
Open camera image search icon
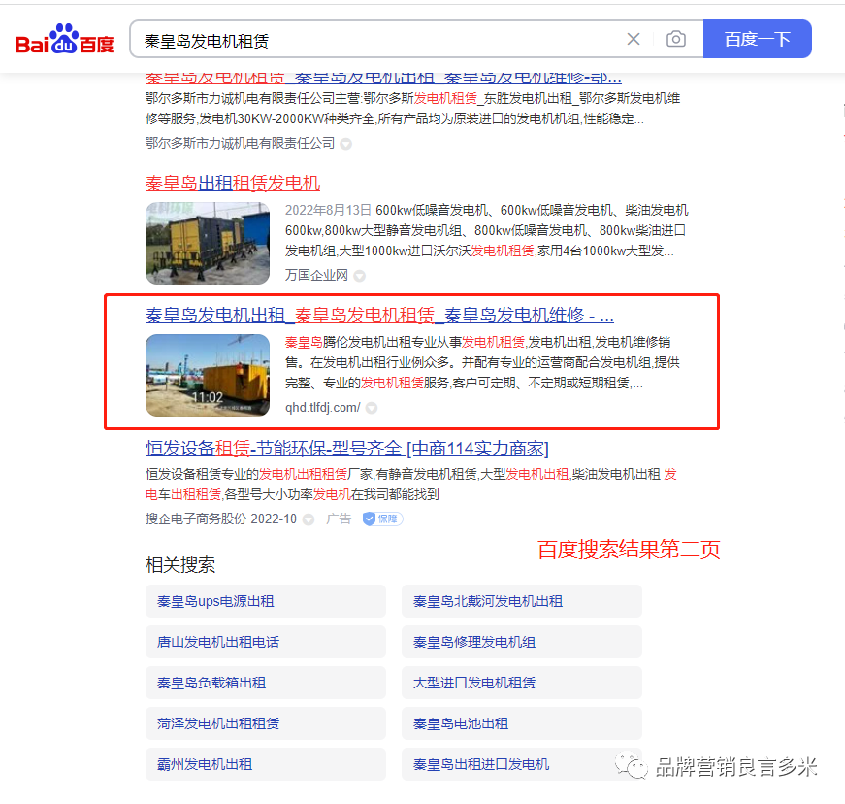tap(676, 39)
